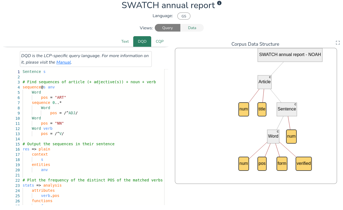The width and height of the screenshot is (343, 210).
Task: Select the pos attribute under Word
Action: (262, 163)
